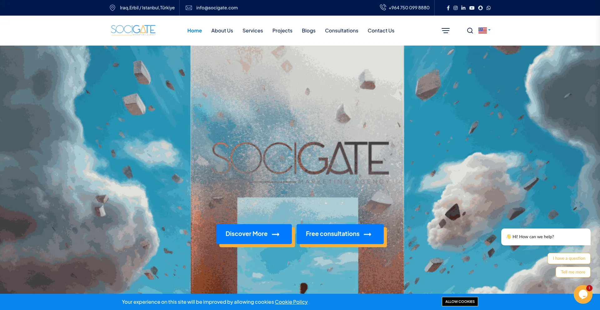Click the phone call icon
Image resolution: width=600 pixels, height=310 pixels.
(383, 7)
